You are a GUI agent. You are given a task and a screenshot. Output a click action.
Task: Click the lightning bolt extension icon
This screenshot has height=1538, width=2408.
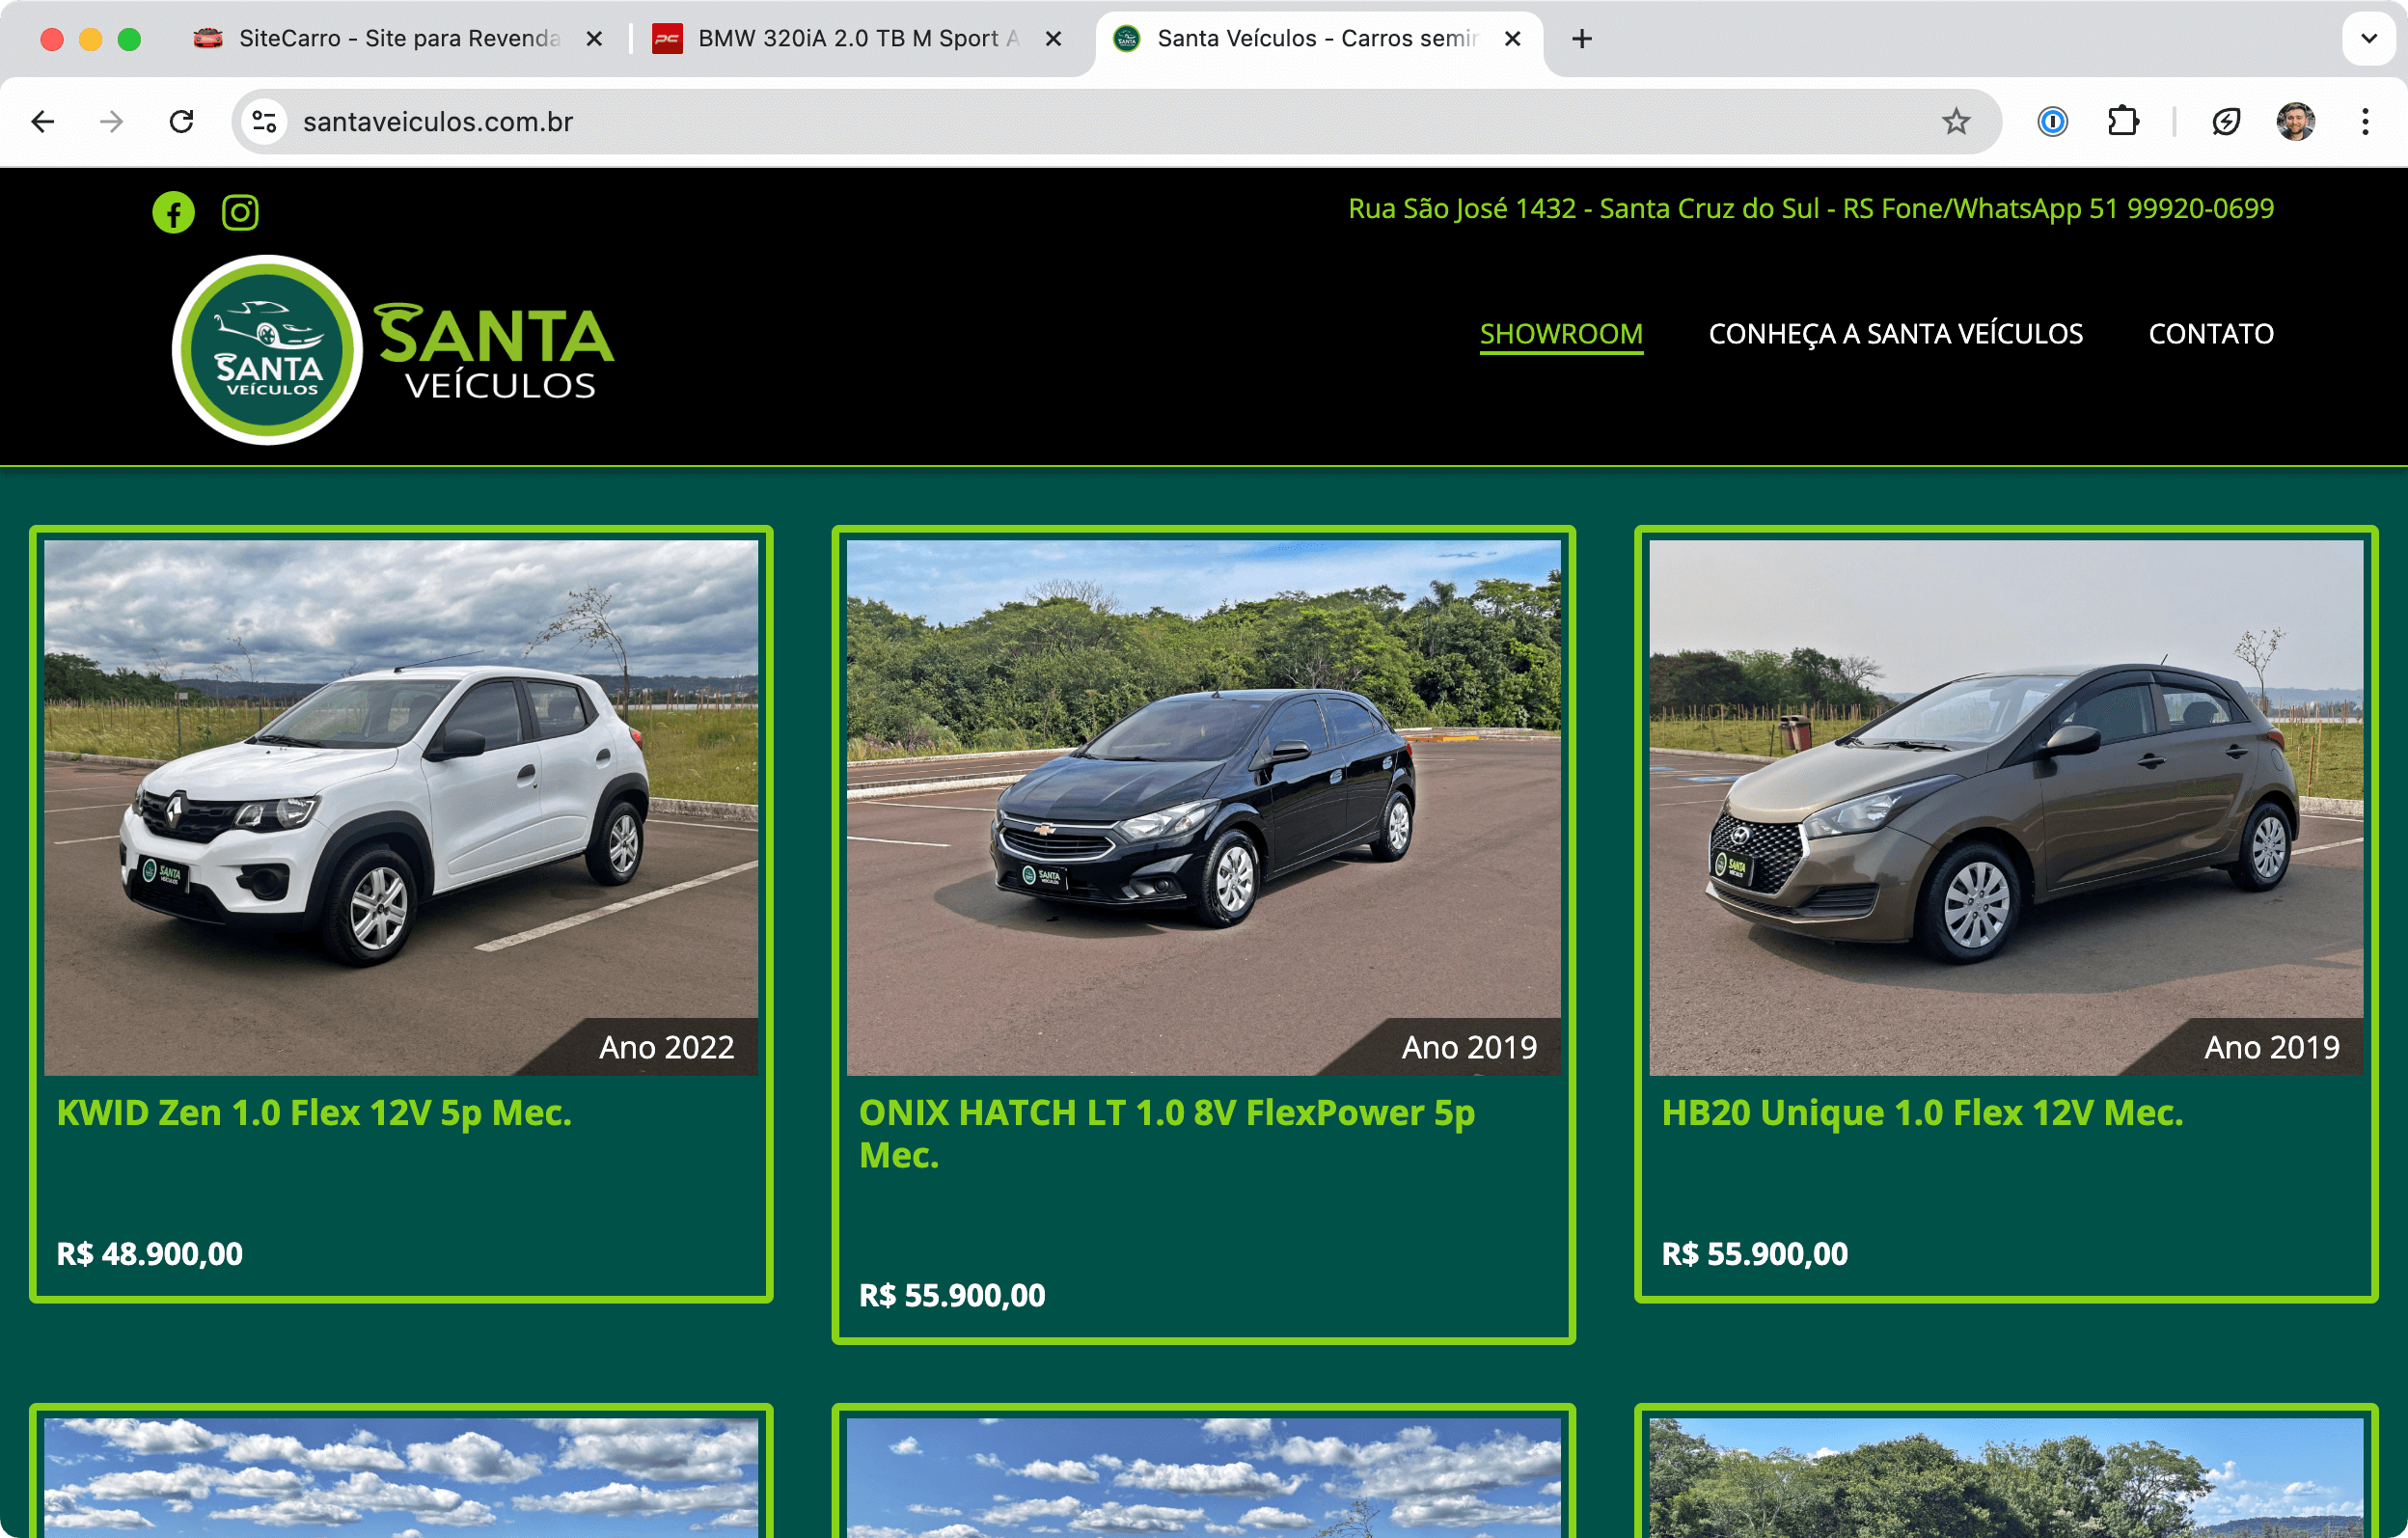click(2226, 122)
